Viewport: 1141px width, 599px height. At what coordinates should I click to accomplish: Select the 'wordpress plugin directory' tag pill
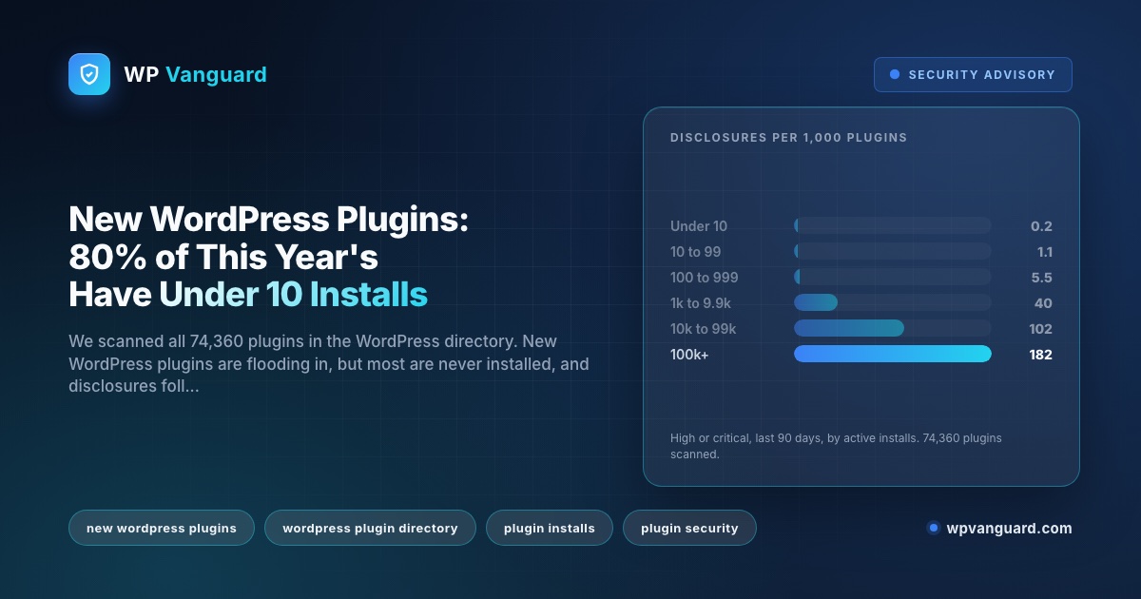370,528
